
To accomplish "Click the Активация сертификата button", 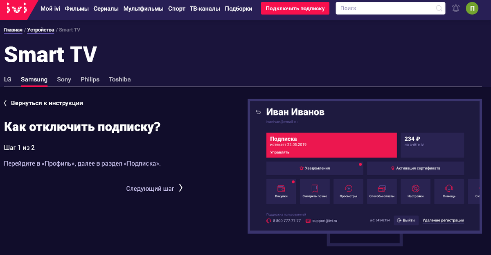I will click(x=415, y=168).
